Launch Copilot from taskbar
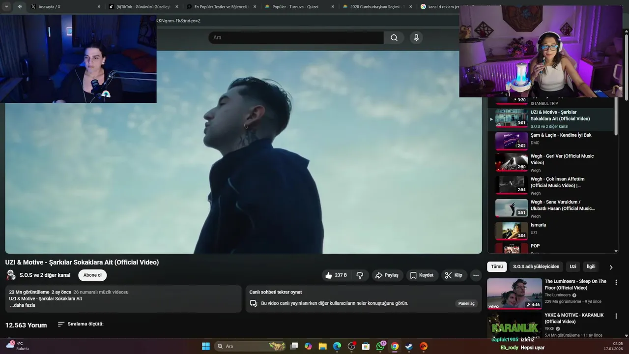Screen dimensions: 629x354 [x=308, y=346]
